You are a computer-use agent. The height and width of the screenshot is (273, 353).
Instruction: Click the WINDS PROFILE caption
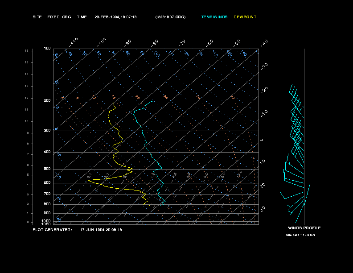pyautogui.click(x=304, y=228)
